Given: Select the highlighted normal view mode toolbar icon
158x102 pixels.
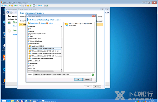Looking at the screenshot, I should (34, 5).
